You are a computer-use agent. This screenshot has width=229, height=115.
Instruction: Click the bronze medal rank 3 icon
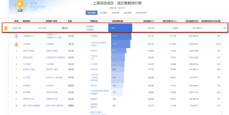click(x=16, y=44)
